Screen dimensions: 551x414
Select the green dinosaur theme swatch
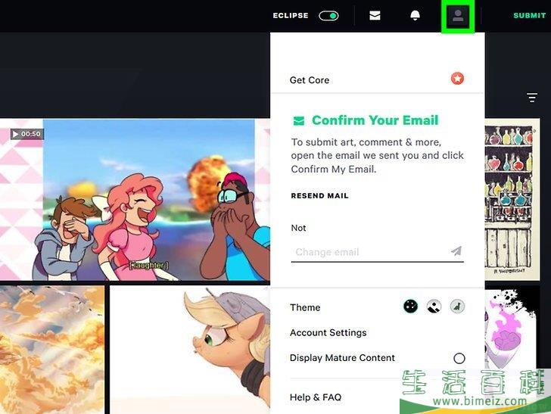[457, 306]
